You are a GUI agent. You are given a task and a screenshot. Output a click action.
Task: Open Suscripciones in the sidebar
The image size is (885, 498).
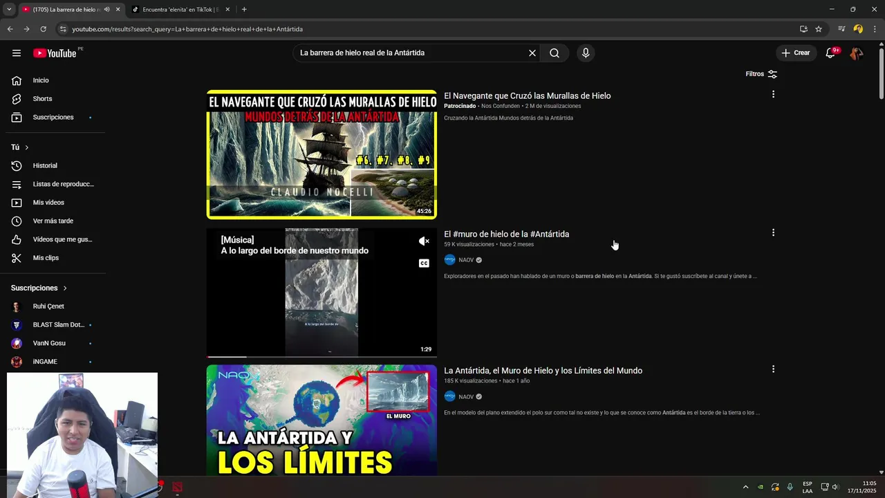point(54,118)
